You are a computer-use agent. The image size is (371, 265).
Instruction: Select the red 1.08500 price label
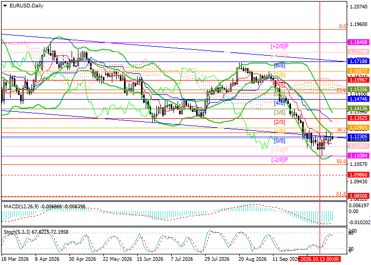click(358, 196)
